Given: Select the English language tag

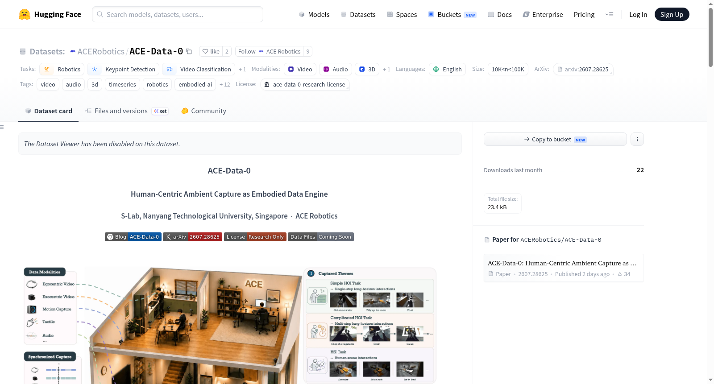Looking at the screenshot, I should tap(448, 69).
